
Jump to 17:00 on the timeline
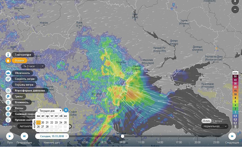(x=179, y=142)
